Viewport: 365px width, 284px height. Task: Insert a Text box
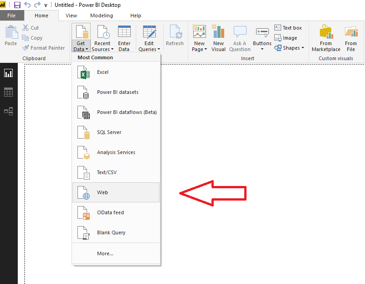(x=288, y=28)
